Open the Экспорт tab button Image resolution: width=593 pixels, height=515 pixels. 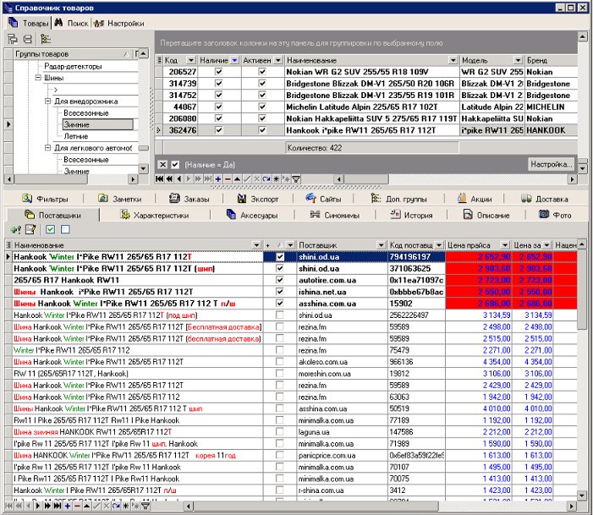pos(261,199)
